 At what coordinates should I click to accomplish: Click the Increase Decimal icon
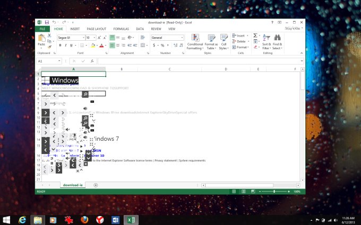click(x=175, y=45)
